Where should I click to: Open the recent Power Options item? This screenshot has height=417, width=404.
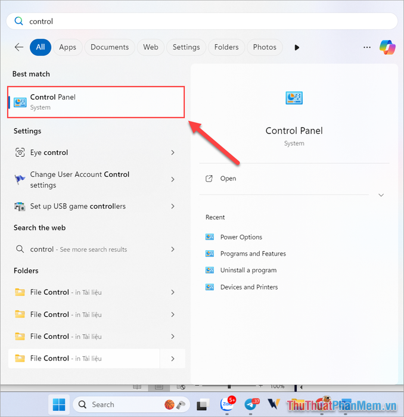241,237
